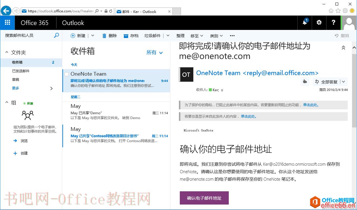The image size is (357, 210).
Task: Close the 邮件 - Ker - Outlook tab
Action: click(x=169, y=12)
